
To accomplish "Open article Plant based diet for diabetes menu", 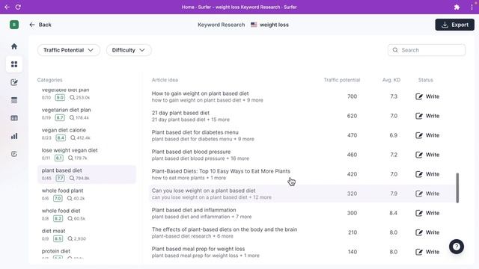I will tap(195, 132).
